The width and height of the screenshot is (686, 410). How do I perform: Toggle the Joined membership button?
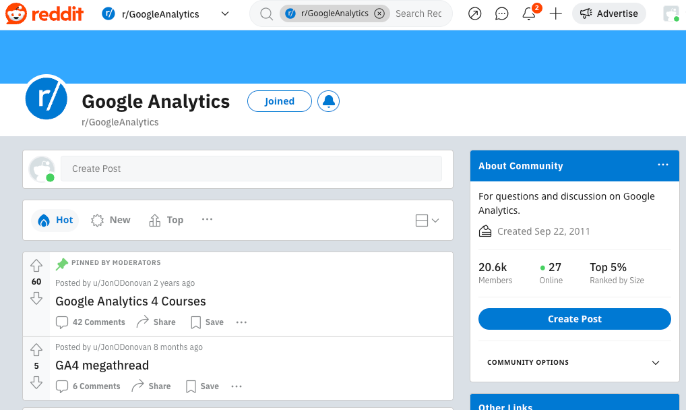279,101
